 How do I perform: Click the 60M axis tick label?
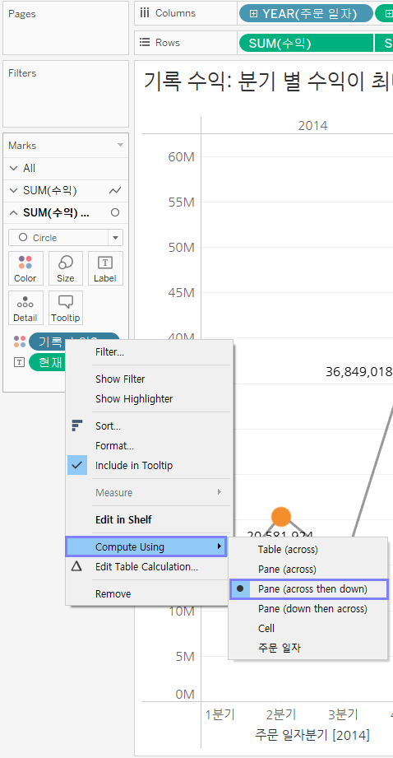point(181,156)
